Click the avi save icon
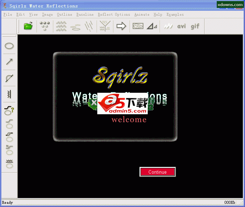This screenshot has height=207, width=245. pyautogui.click(x=181, y=26)
